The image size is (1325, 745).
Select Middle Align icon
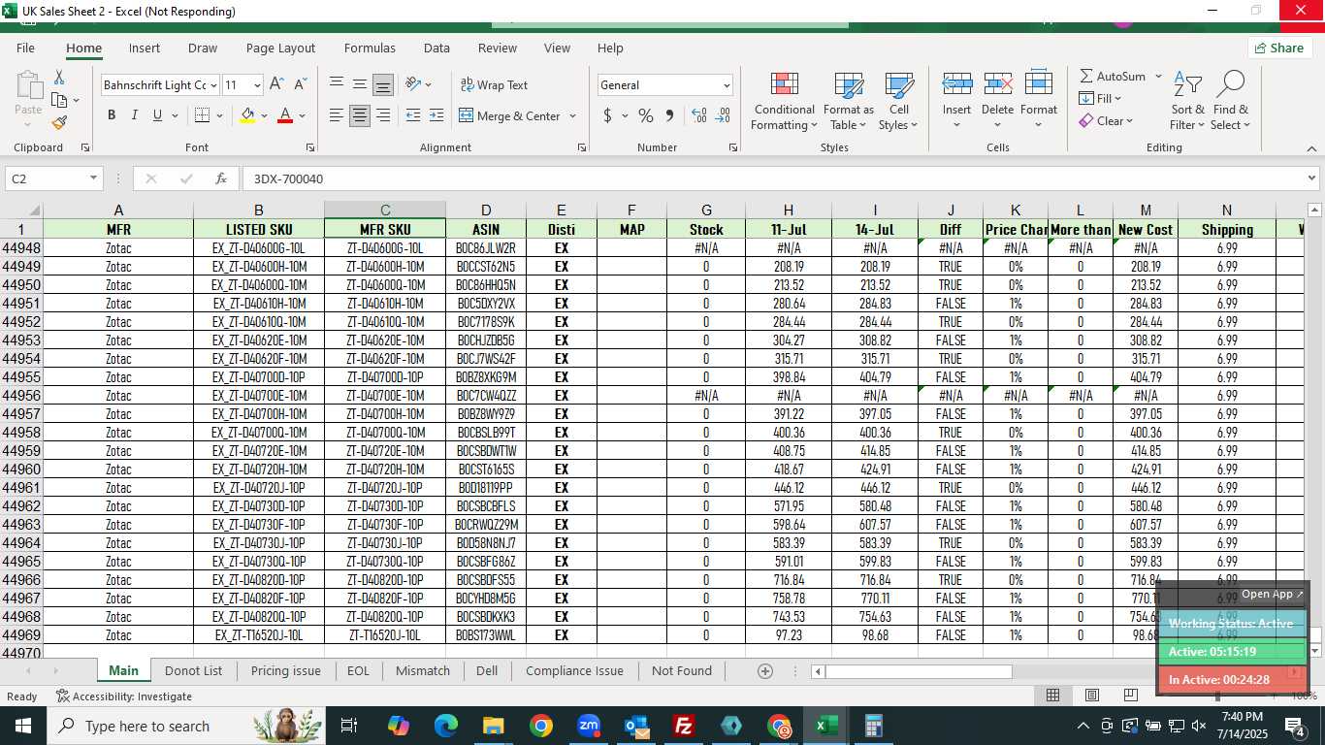pos(360,84)
